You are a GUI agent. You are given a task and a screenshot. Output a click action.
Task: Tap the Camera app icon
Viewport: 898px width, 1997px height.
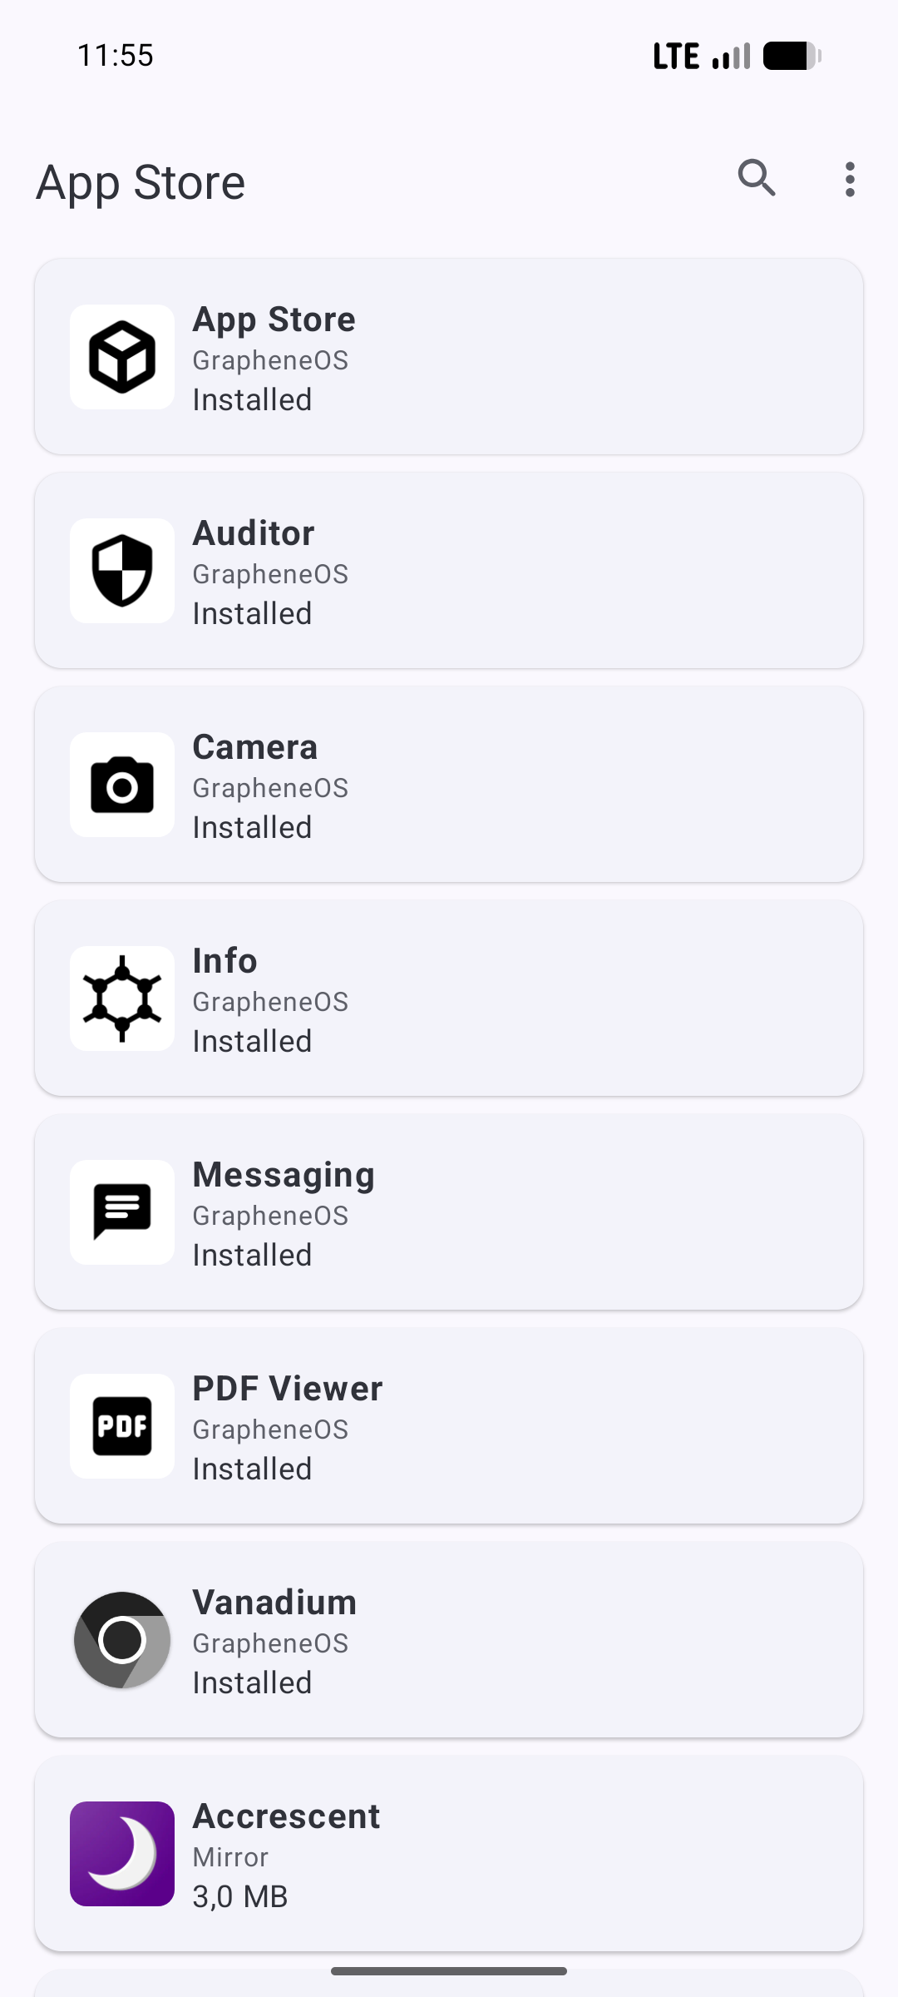[x=122, y=785]
